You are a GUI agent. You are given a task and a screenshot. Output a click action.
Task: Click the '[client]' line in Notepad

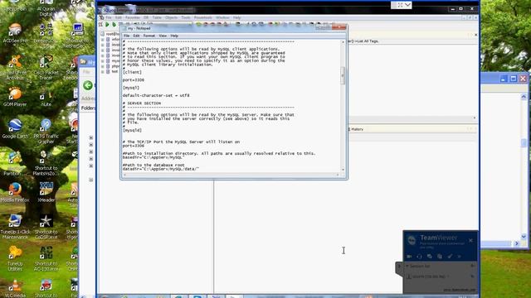pyautogui.click(x=132, y=72)
